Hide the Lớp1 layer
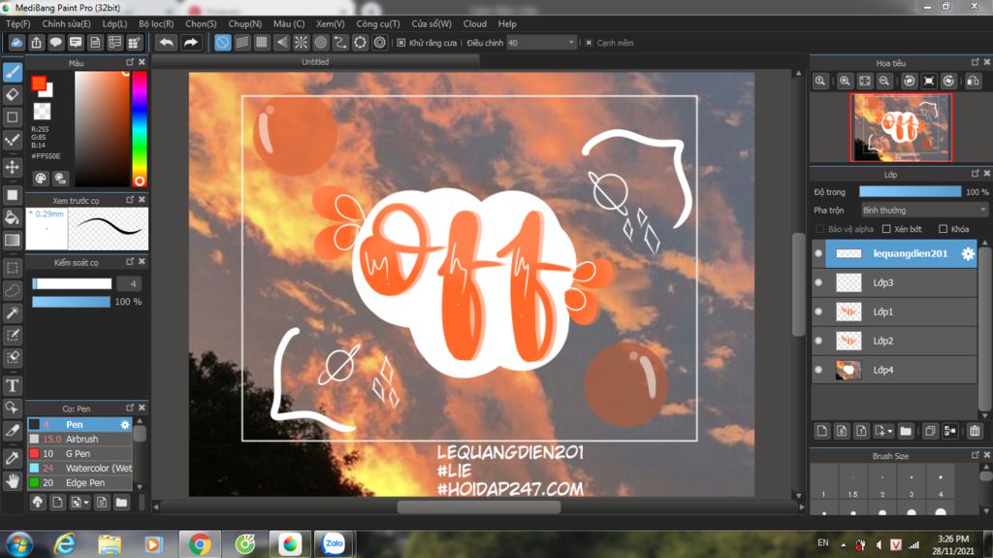Screen dimensions: 993x558 coord(818,312)
